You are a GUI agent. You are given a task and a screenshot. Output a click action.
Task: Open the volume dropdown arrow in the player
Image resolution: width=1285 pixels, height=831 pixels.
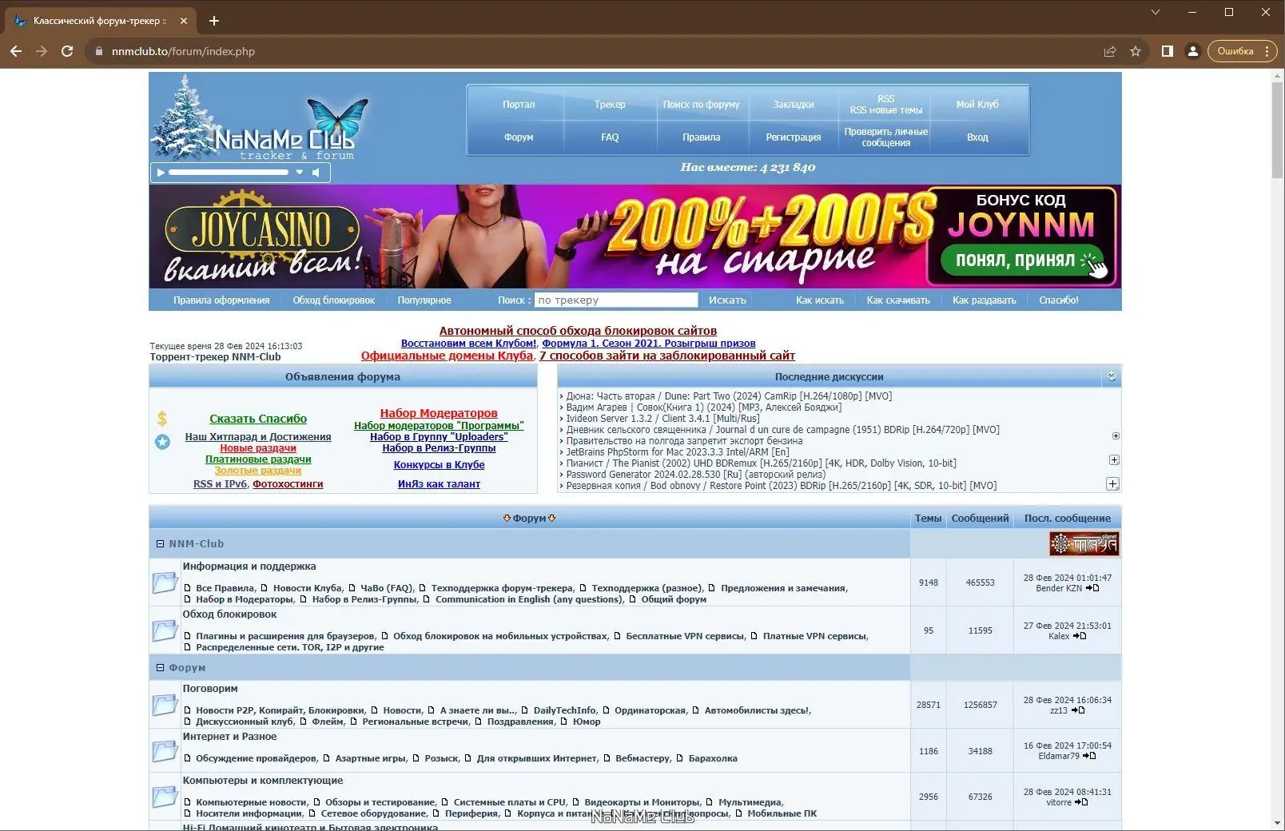[300, 172]
